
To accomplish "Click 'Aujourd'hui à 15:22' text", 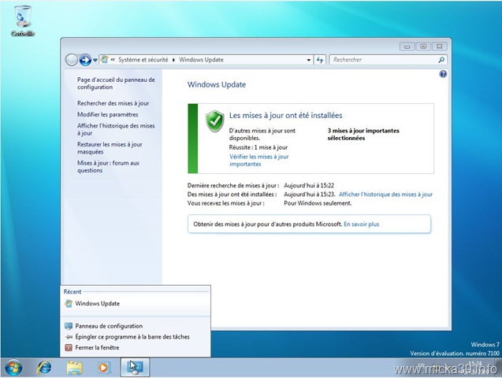I will tap(309, 186).
